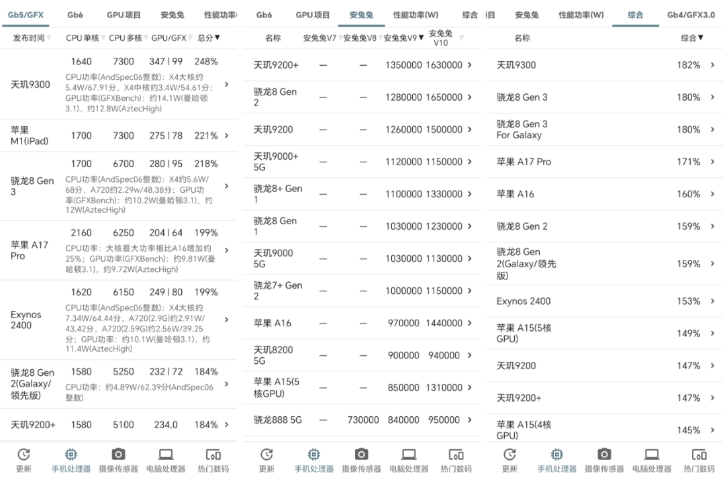Sort by GPU/GFX column header

point(172,38)
